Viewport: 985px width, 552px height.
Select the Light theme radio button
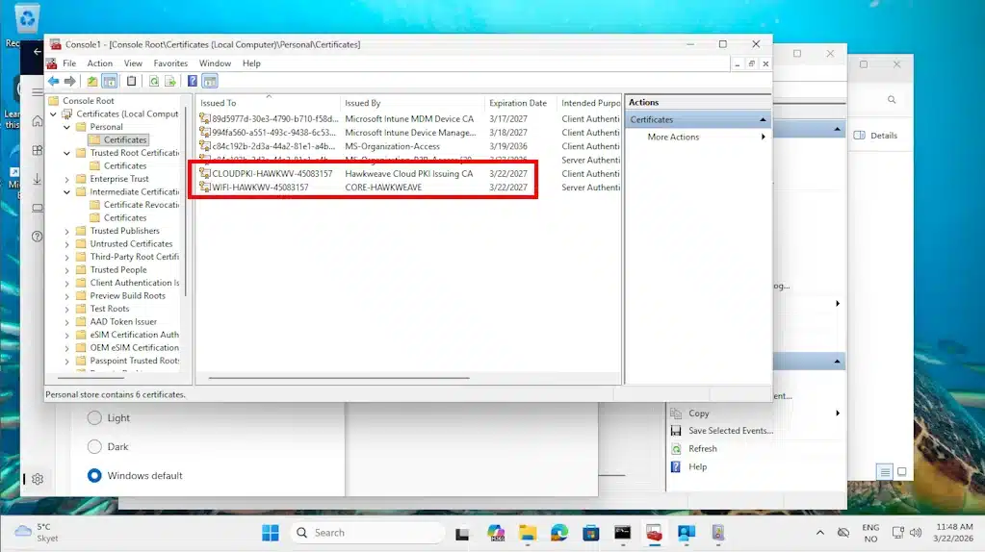[x=94, y=418]
